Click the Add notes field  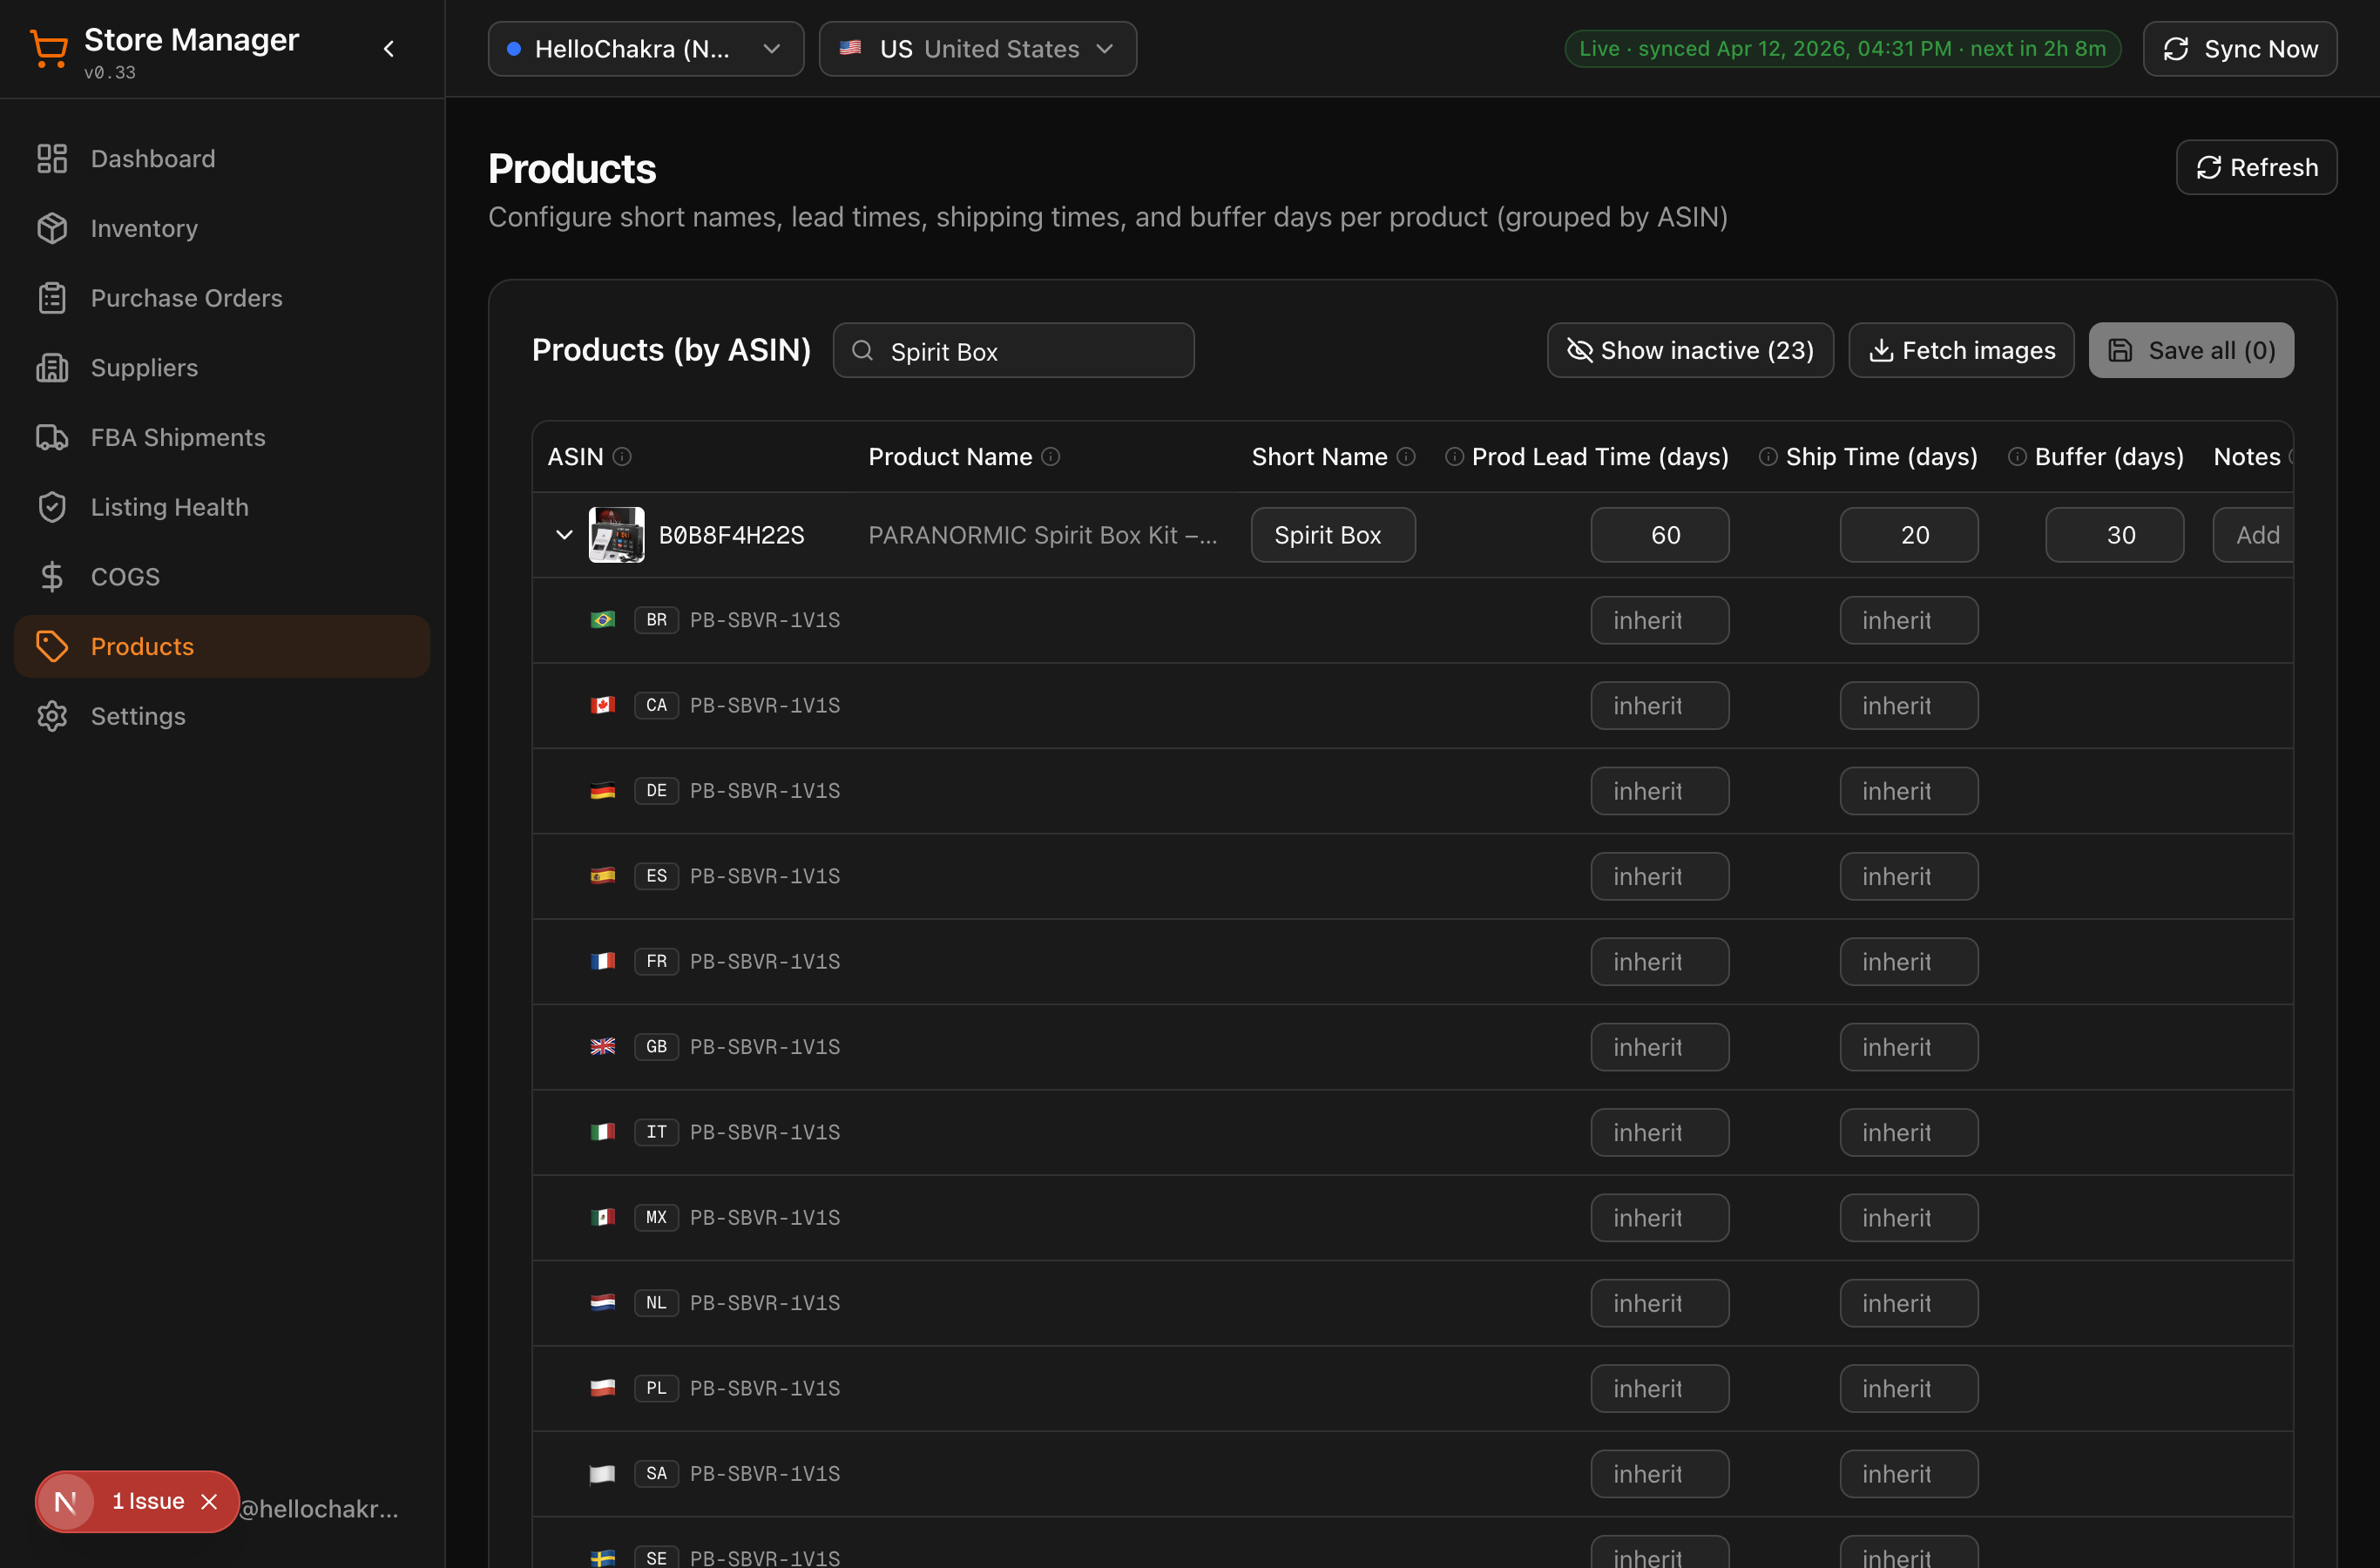(x=2254, y=535)
